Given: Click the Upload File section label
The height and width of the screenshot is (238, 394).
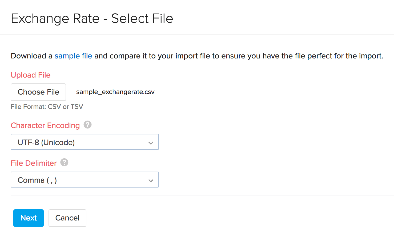Looking at the screenshot, I should pyautogui.click(x=30, y=75).
